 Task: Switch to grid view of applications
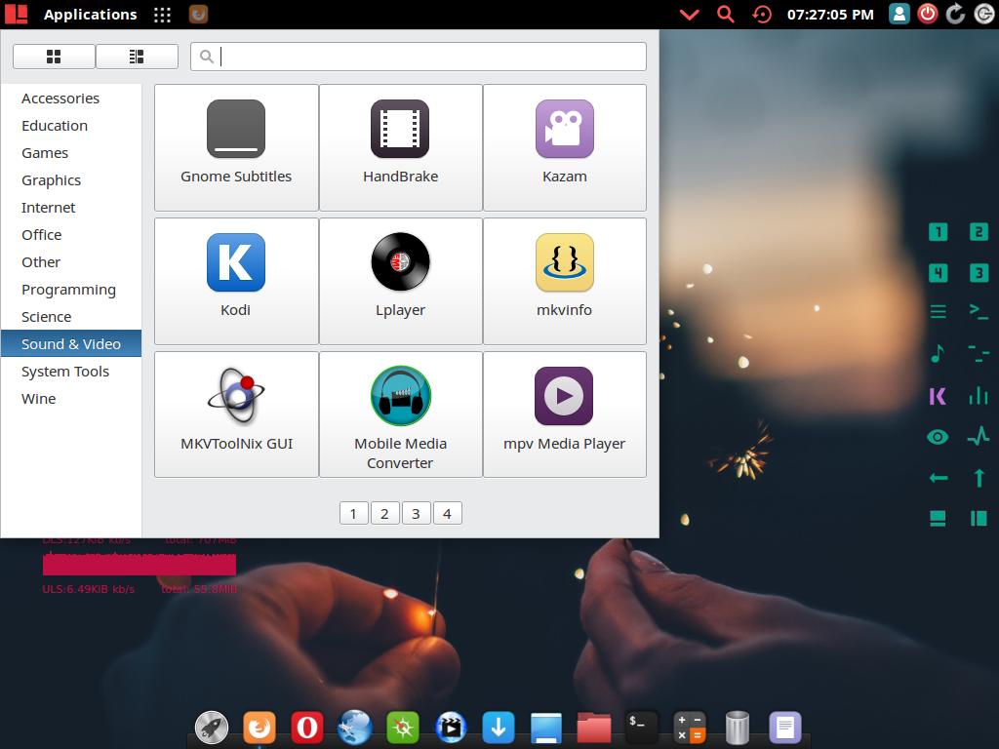(x=55, y=57)
